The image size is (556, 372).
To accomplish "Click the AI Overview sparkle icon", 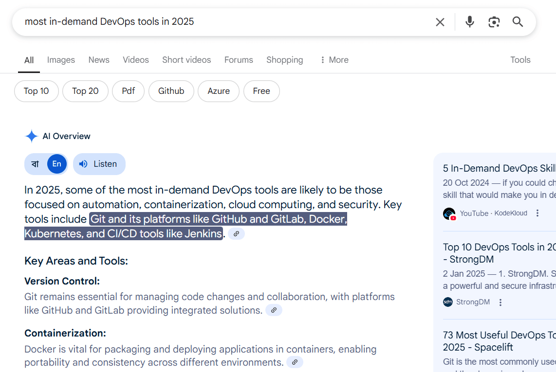I will coord(31,136).
